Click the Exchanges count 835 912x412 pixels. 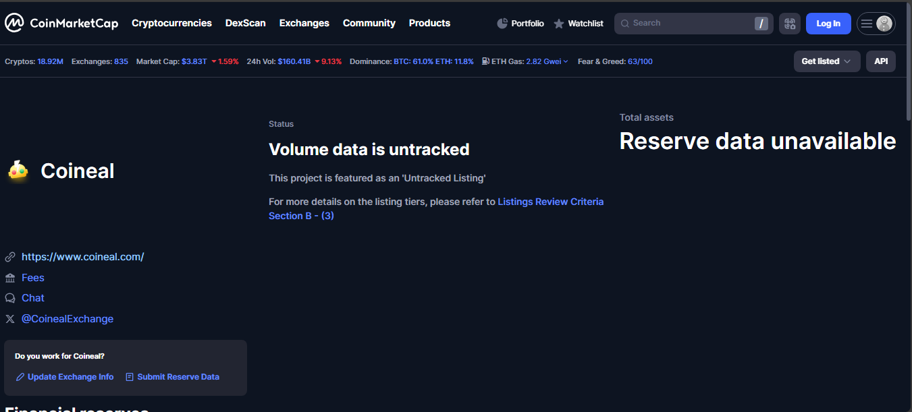(x=121, y=61)
